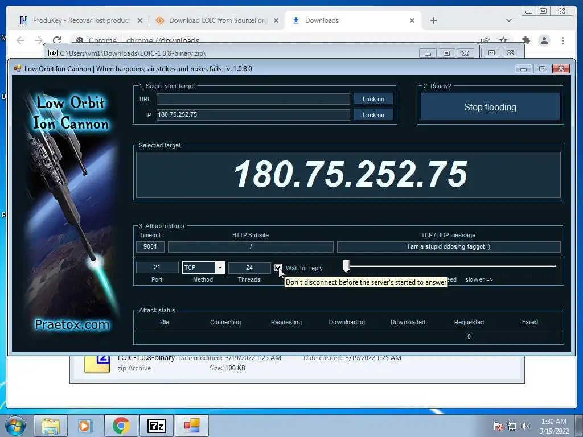Close the Low Orbit Ion Cannon window
The height and width of the screenshot is (437, 583).
coord(561,69)
